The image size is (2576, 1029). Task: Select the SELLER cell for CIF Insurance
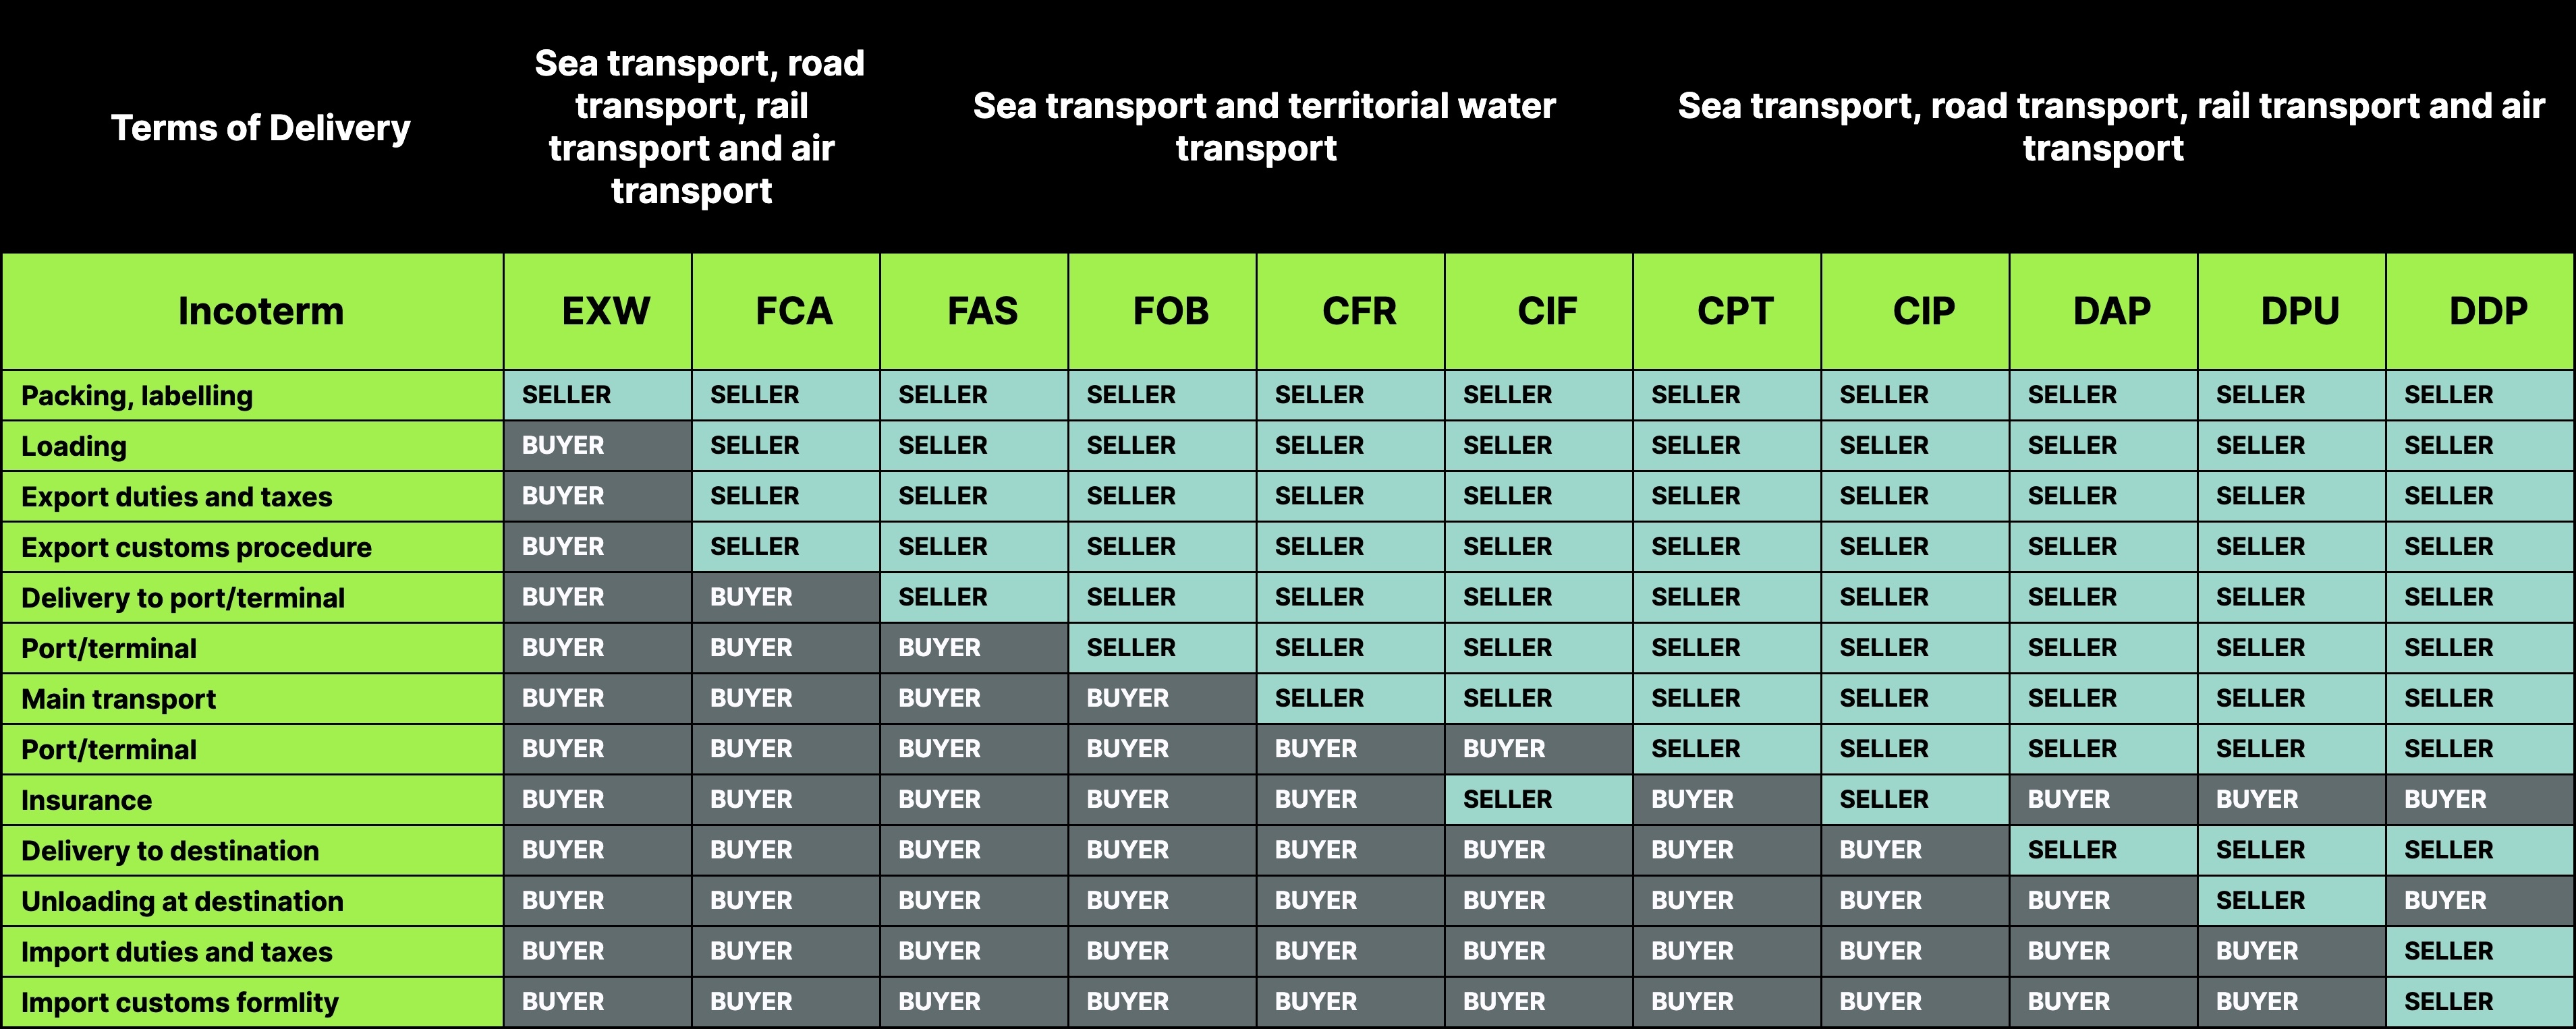(1507, 799)
